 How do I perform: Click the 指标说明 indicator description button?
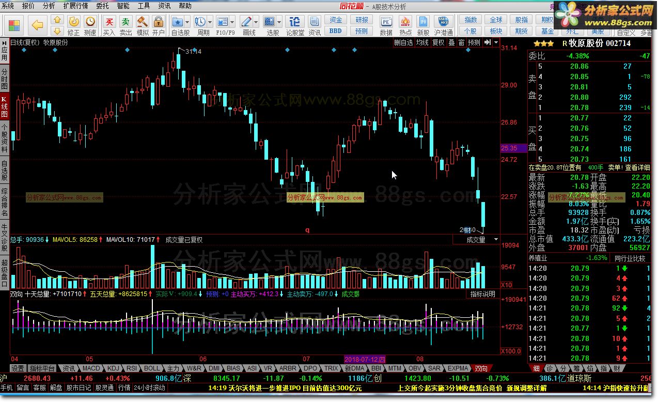coord(482,294)
